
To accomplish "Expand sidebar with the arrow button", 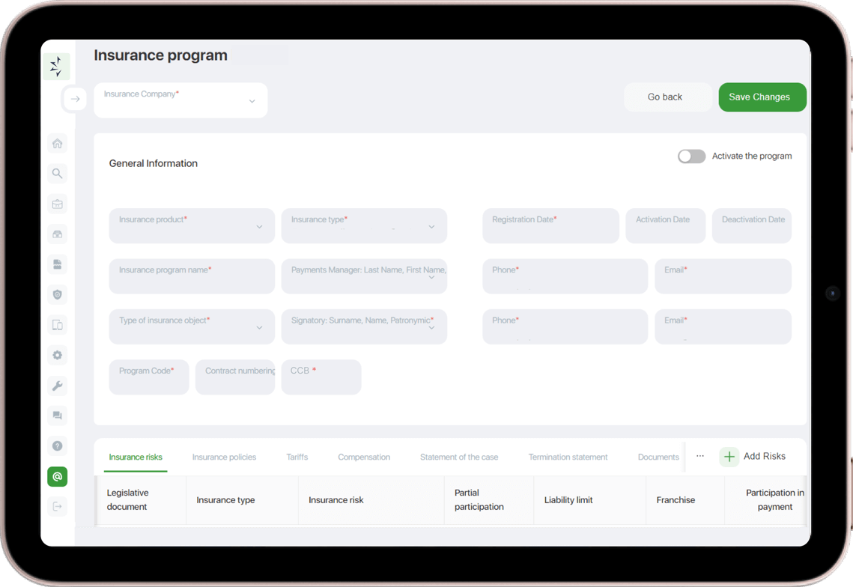I will click(75, 99).
